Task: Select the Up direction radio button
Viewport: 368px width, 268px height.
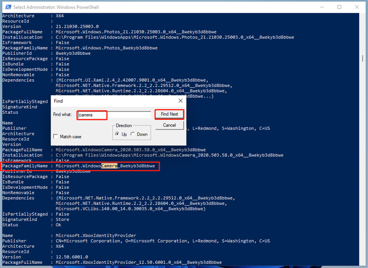Action: [117, 134]
